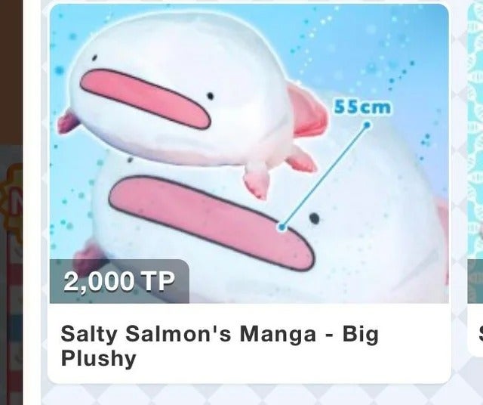
Task: Click the small upper axolotl plush
Action: coord(192,102)
